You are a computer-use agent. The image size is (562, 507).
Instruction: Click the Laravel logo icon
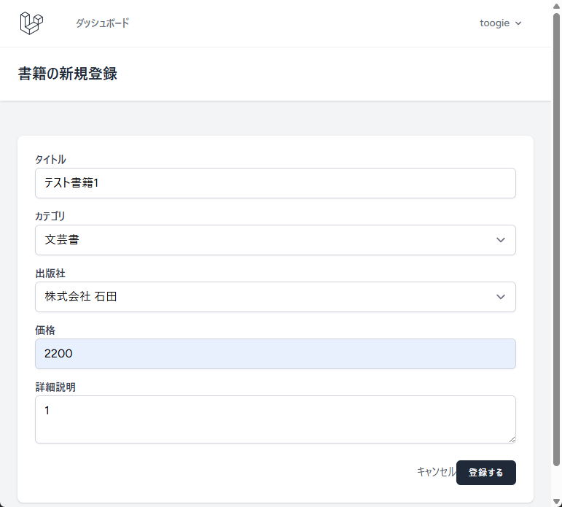click(x=31, y=23)
